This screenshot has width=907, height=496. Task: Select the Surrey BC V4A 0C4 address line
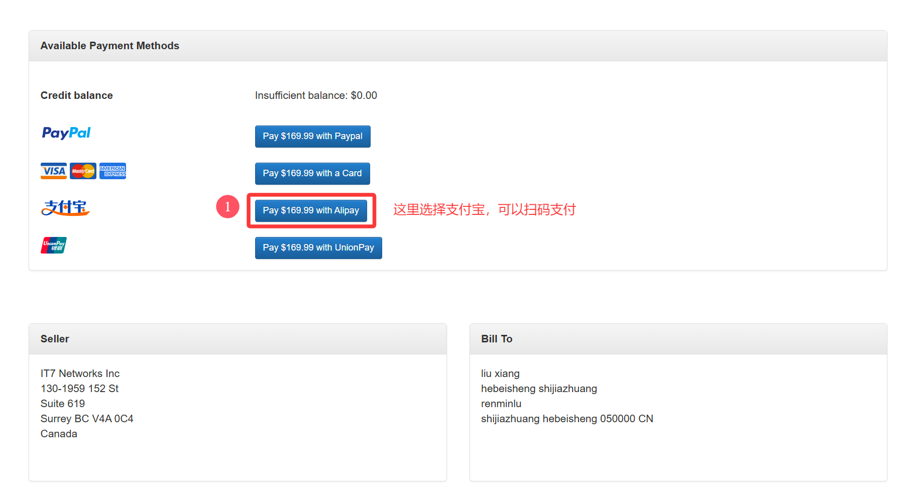coord(87,419)
